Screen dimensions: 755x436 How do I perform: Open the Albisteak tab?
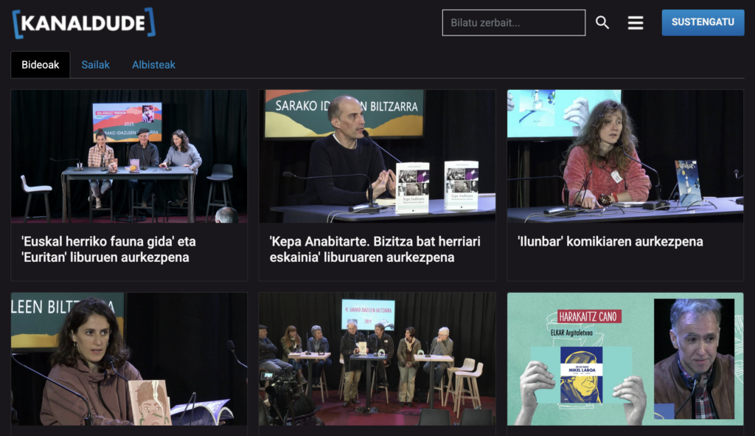[x=153, y=65]
